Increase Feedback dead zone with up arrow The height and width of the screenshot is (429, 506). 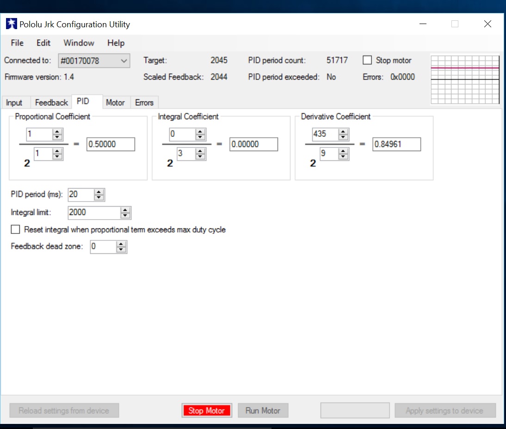point(121,244)
